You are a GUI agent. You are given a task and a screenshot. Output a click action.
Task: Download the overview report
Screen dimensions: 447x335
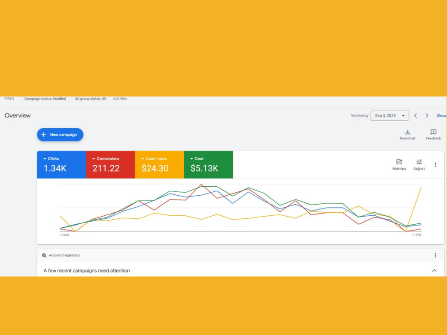coord(407,135)
